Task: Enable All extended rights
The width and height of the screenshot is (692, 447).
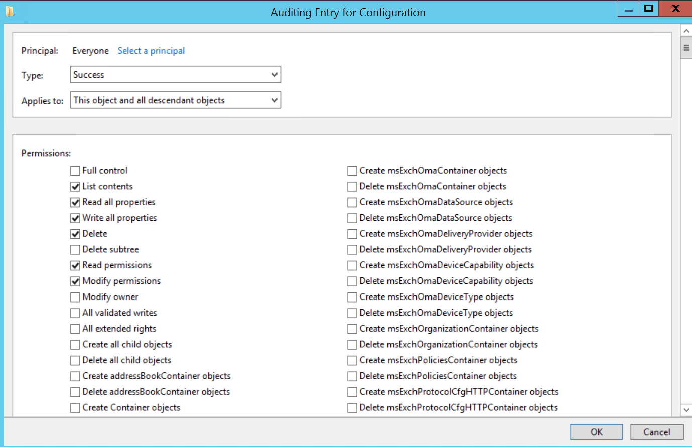Action: tap(75, 329)
